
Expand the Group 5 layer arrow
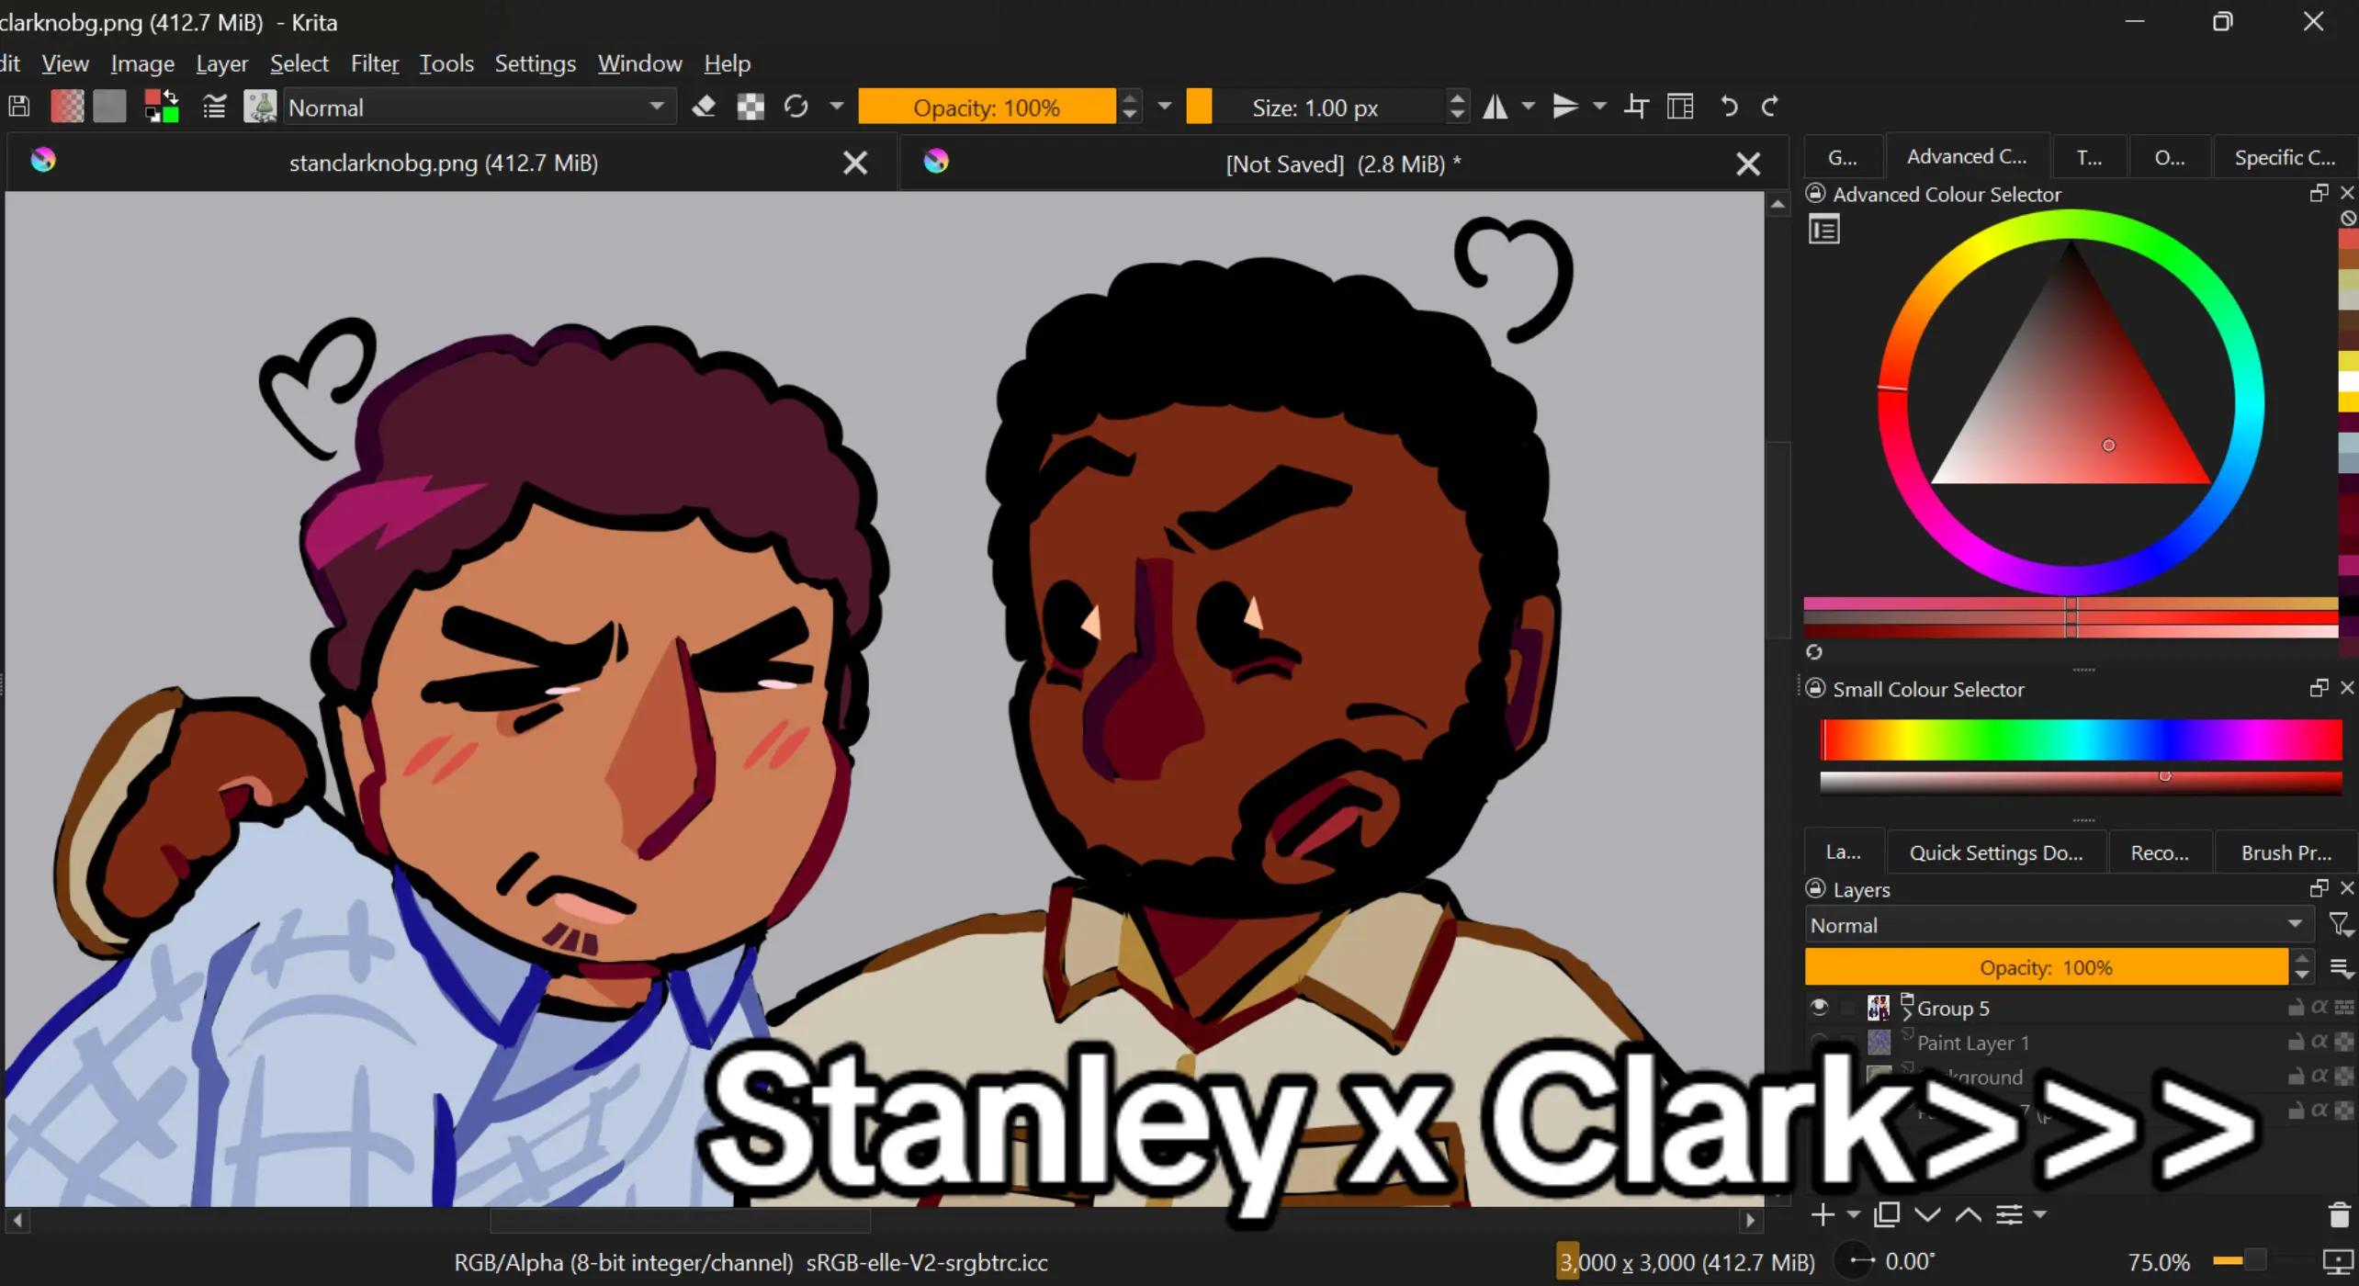[x=1907, y=1009]
